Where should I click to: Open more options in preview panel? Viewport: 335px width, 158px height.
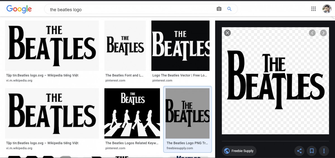point(324,151)
